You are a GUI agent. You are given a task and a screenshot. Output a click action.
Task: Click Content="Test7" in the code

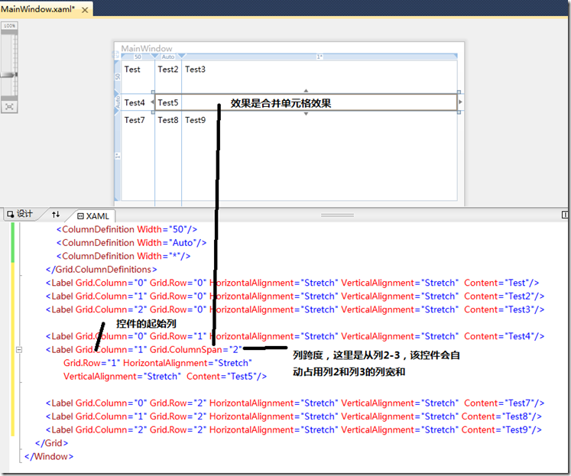tap(501, 403)
